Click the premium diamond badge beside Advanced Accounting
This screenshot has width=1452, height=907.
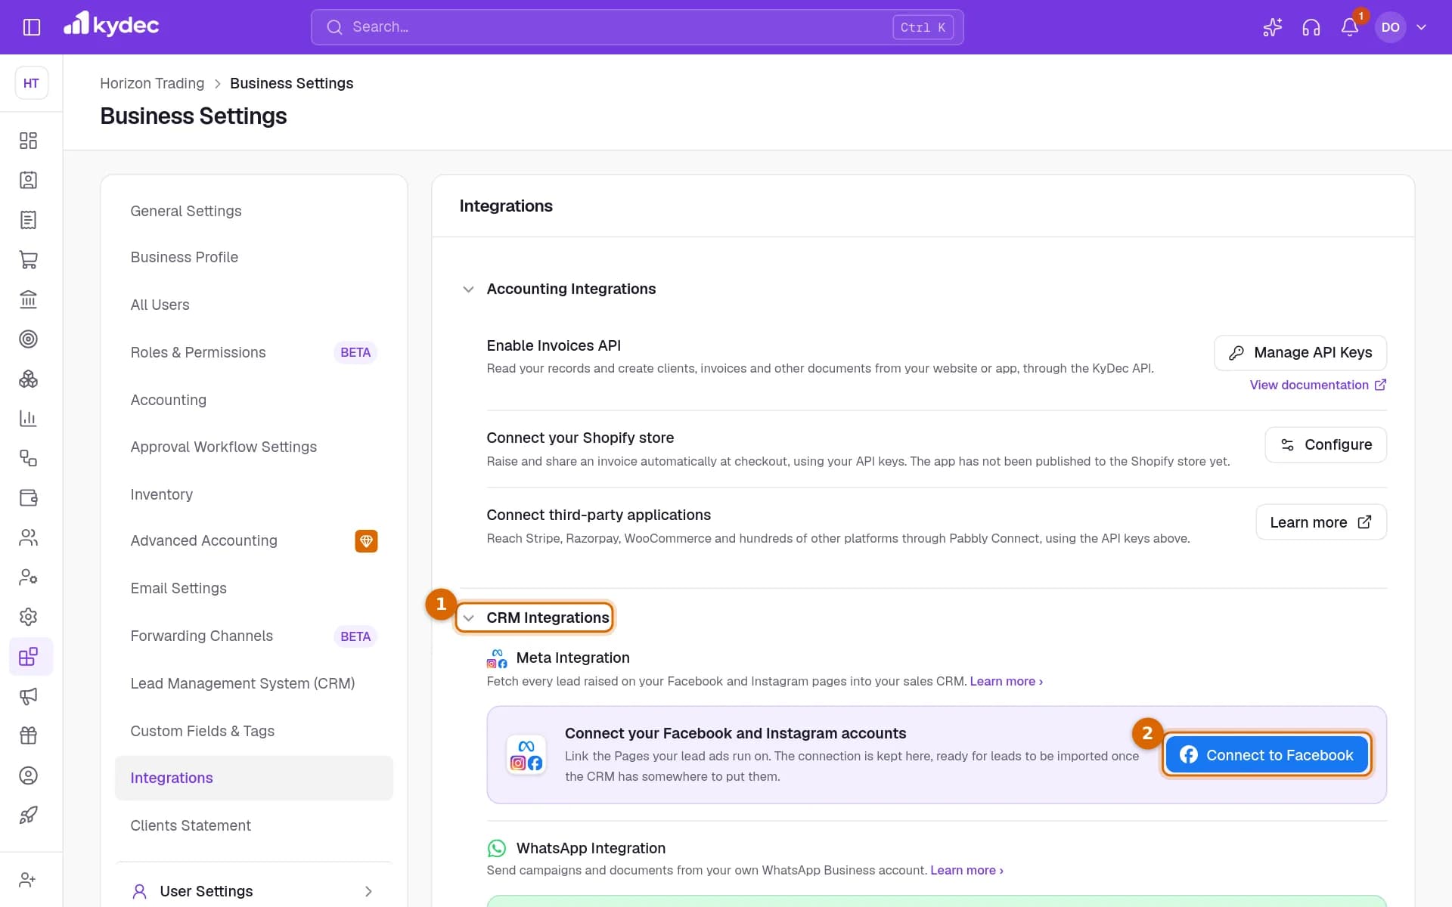[x=366, y=541]
